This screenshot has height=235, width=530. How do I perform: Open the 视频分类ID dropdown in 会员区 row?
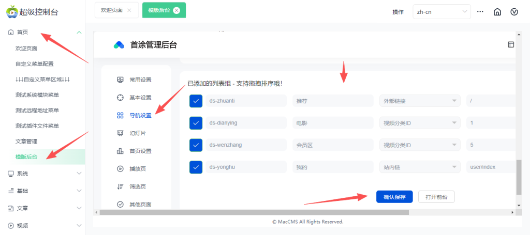pos(420,145)
